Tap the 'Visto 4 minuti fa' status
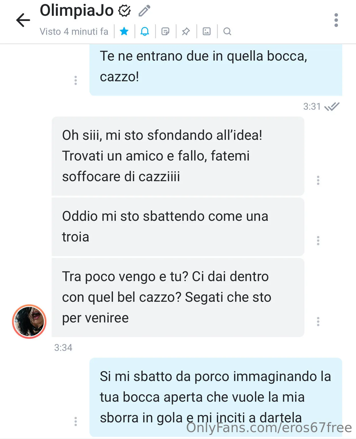Screen dimensions: 356x439 [74, 31]
